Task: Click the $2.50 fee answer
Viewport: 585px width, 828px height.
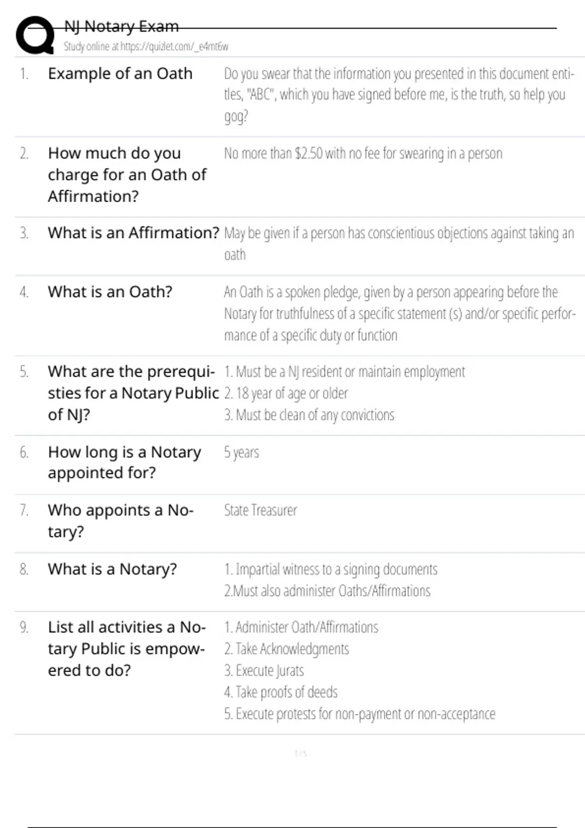Action: (363, 153)
